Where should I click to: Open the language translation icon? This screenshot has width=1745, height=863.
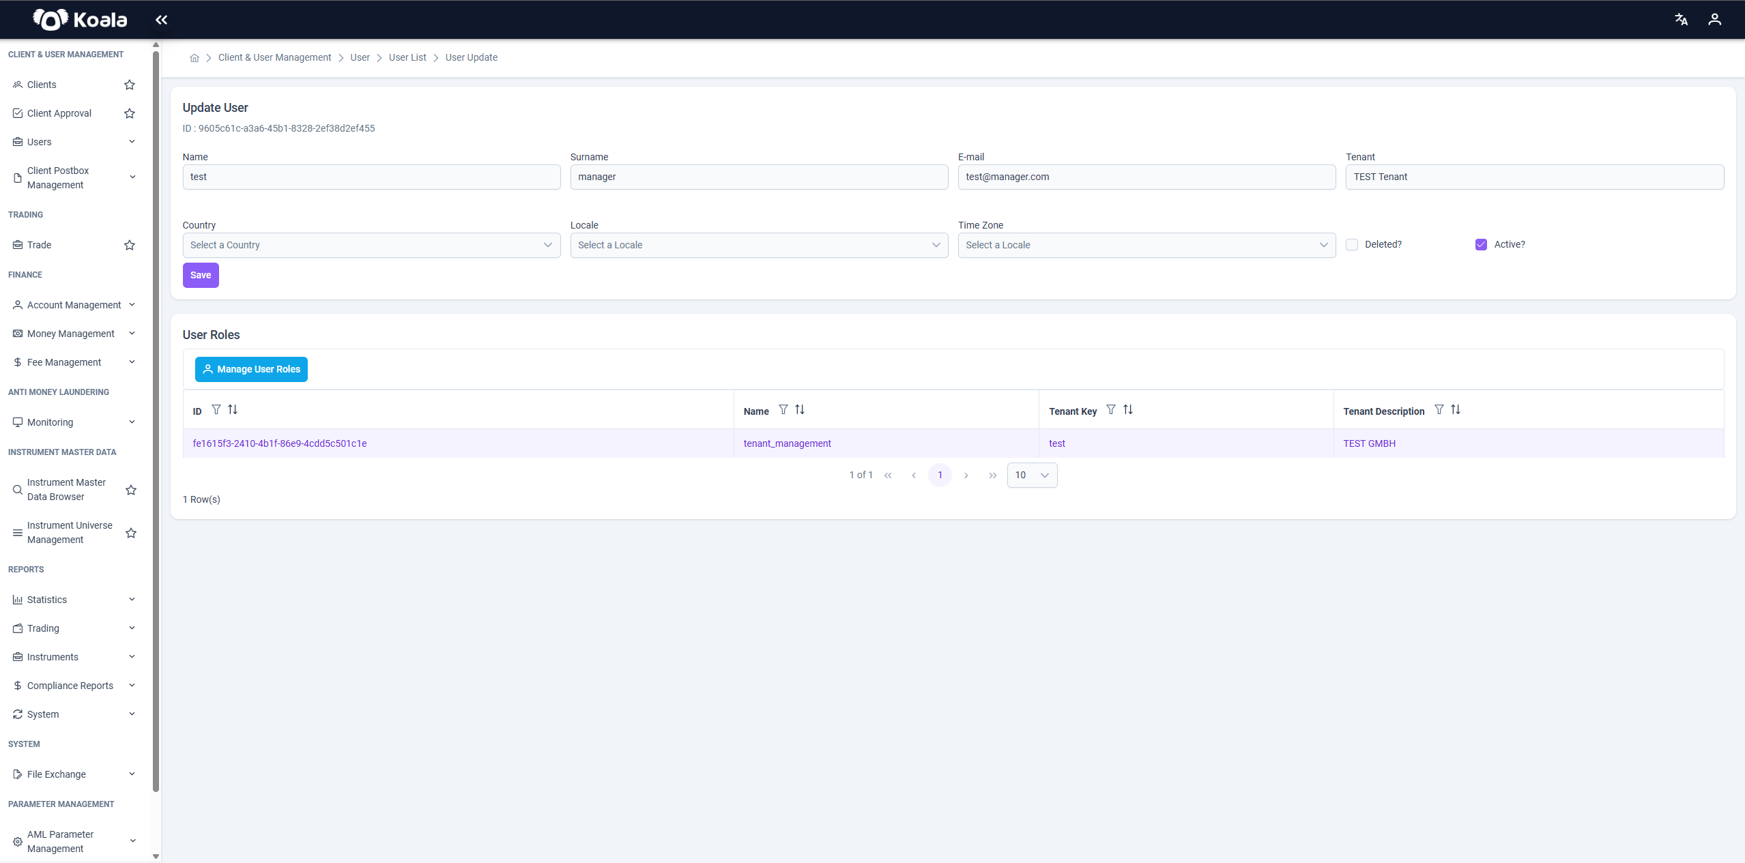[1681, 20]
